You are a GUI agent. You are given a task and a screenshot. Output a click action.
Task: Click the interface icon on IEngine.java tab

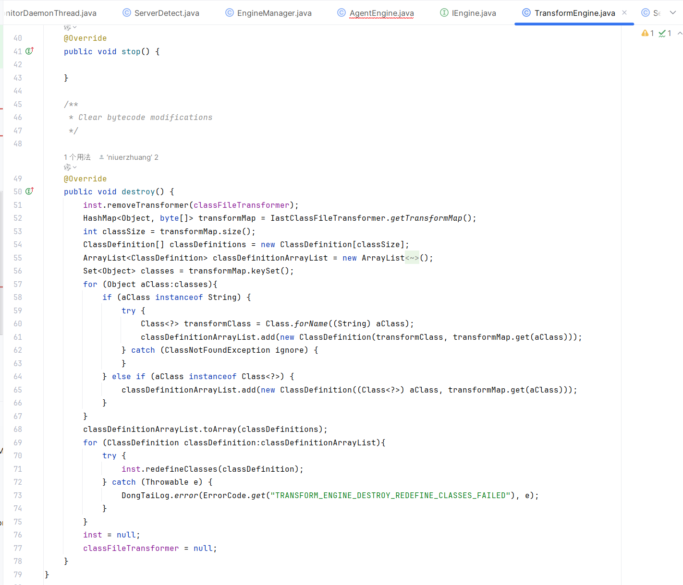click(444, 13)
